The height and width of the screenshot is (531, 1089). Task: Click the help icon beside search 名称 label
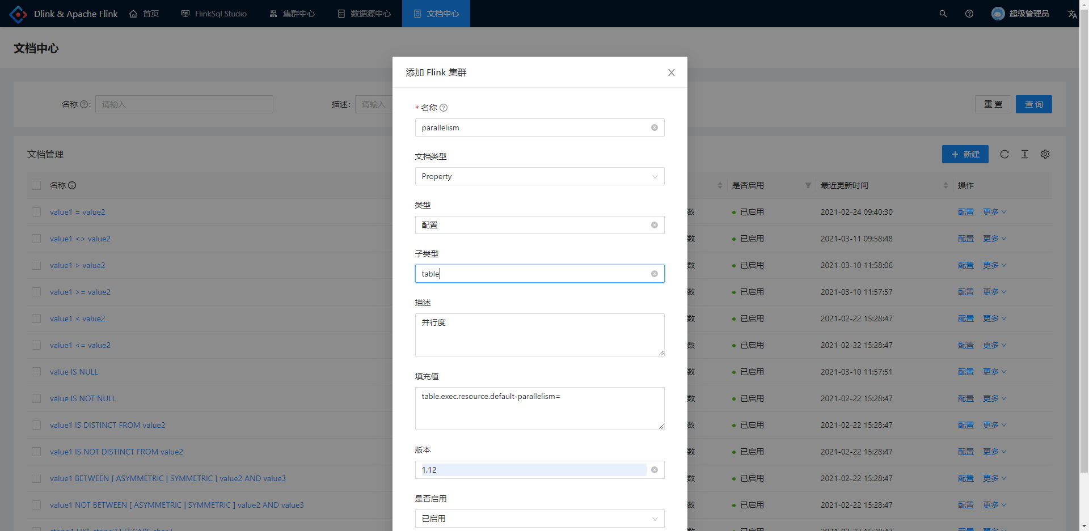click(x=85, y=104)
